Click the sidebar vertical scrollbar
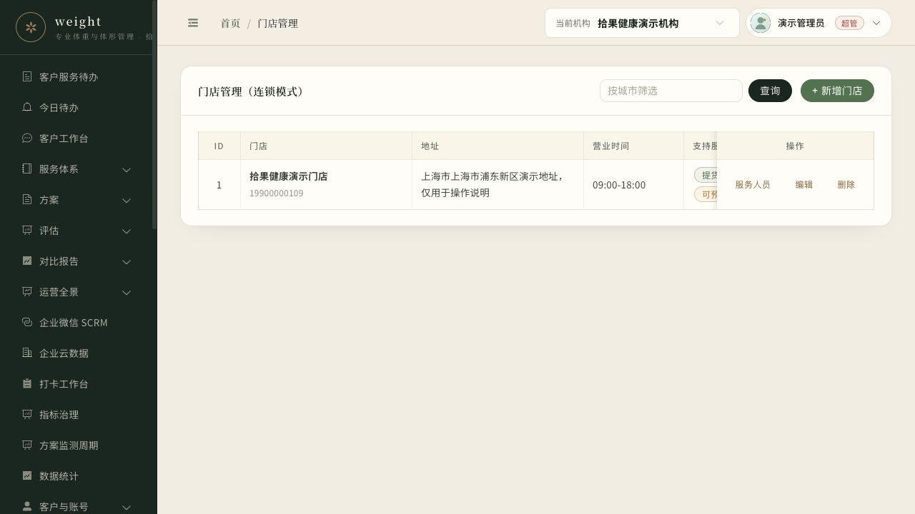The image size is (915, 514). click(x=154, y=115)
